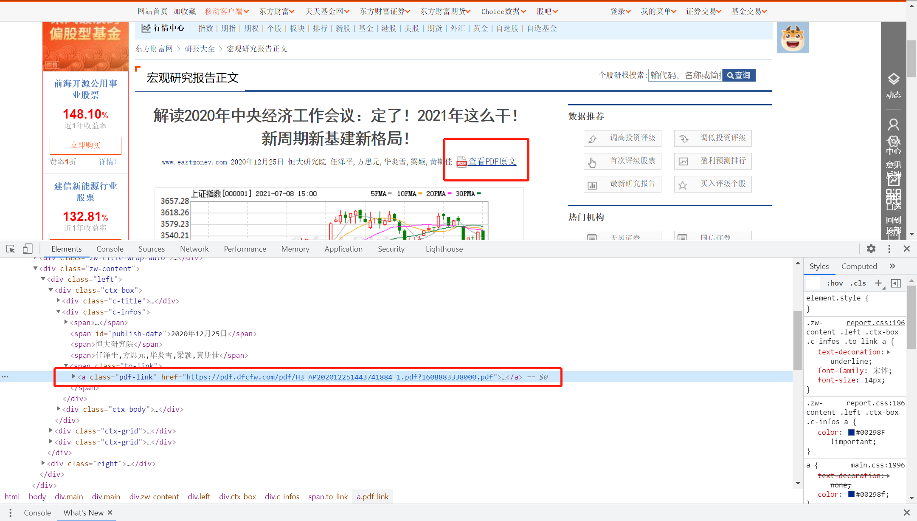Open DevTools three-dot customize menu

[x=889, y=249]
